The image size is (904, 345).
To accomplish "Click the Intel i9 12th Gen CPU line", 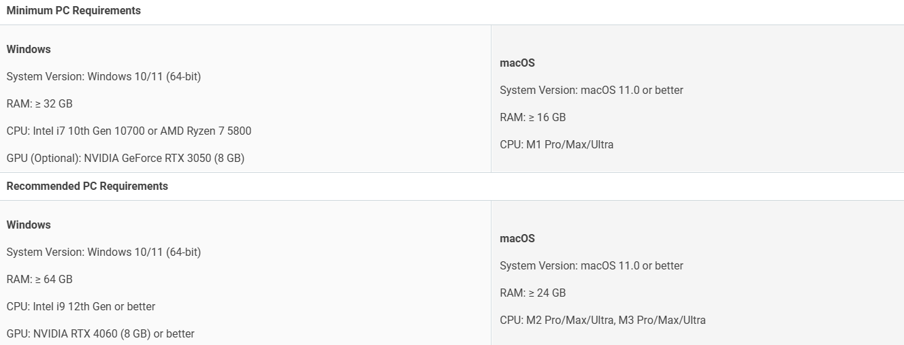I will point(81,306).
